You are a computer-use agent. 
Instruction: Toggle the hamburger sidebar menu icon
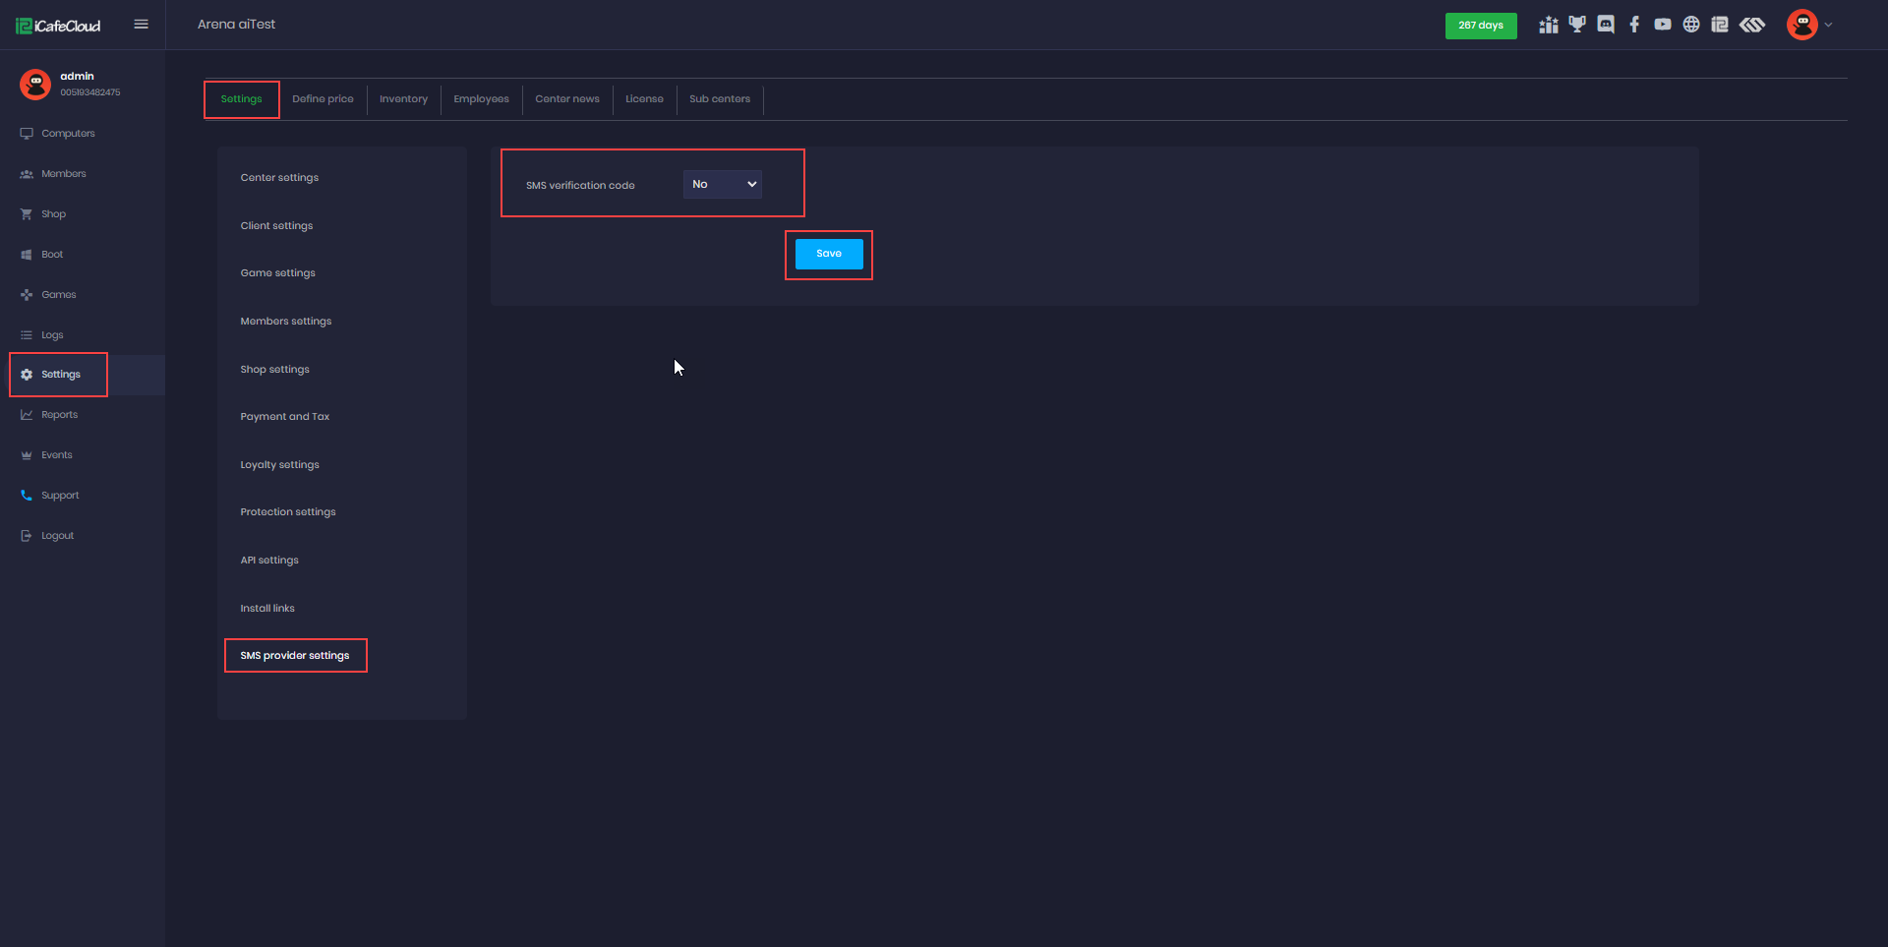pos(141,25)
